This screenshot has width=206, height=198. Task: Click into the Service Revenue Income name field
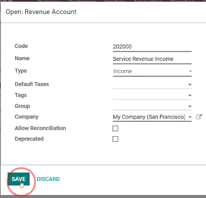152,59
